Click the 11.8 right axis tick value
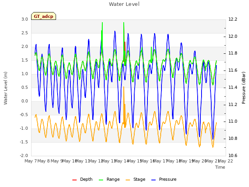 pyautogui.click(x=233, y=53)
